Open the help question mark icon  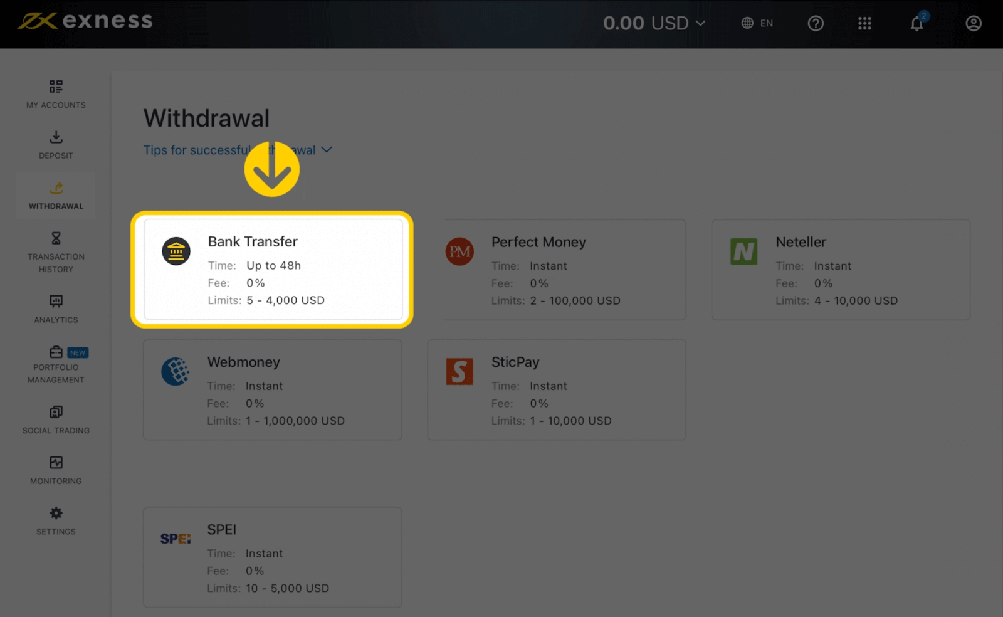coord(816,23)
